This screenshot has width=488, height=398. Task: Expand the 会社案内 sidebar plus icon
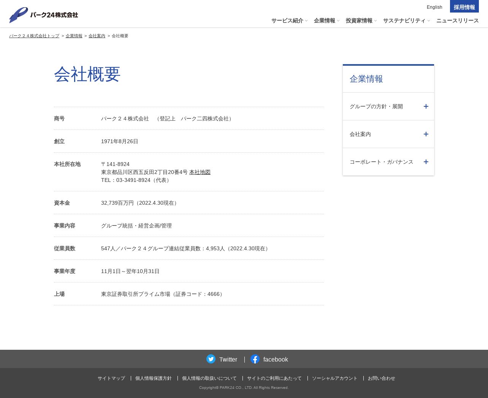point(426,134)
